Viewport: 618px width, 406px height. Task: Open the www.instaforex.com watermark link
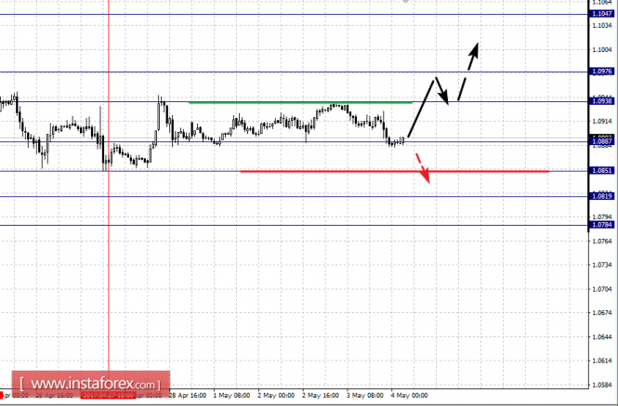click(91, 384)
